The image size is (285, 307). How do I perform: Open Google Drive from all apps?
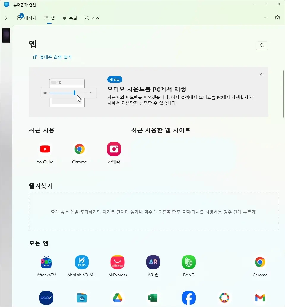coord(117,298)
